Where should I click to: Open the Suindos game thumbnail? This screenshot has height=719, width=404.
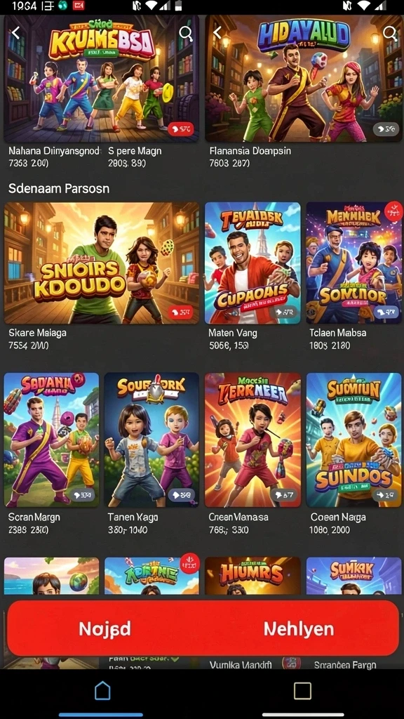pyautogui.click(x=353, y=440)
